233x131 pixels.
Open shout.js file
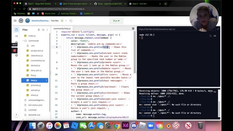pos(34,95)
